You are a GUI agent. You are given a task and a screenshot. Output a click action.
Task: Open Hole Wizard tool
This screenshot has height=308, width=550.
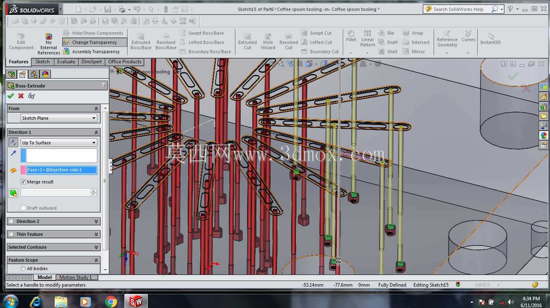pos(268,42)
